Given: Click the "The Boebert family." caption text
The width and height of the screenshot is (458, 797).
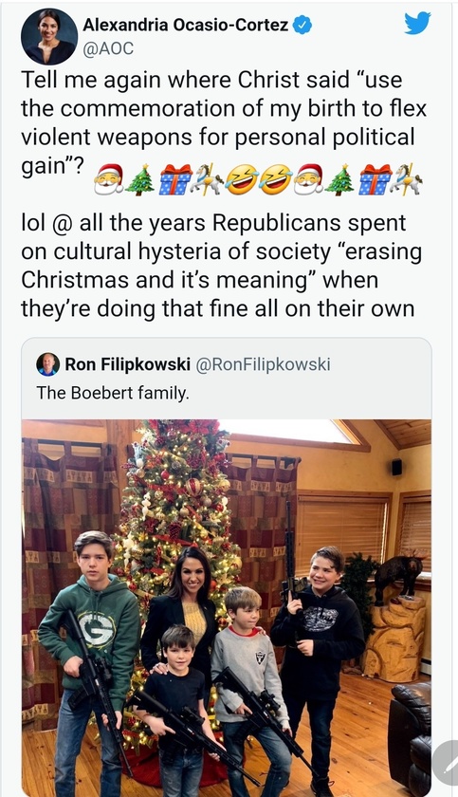Looking at the screenshot, I should pyautogui.click(x=112, y=393).
